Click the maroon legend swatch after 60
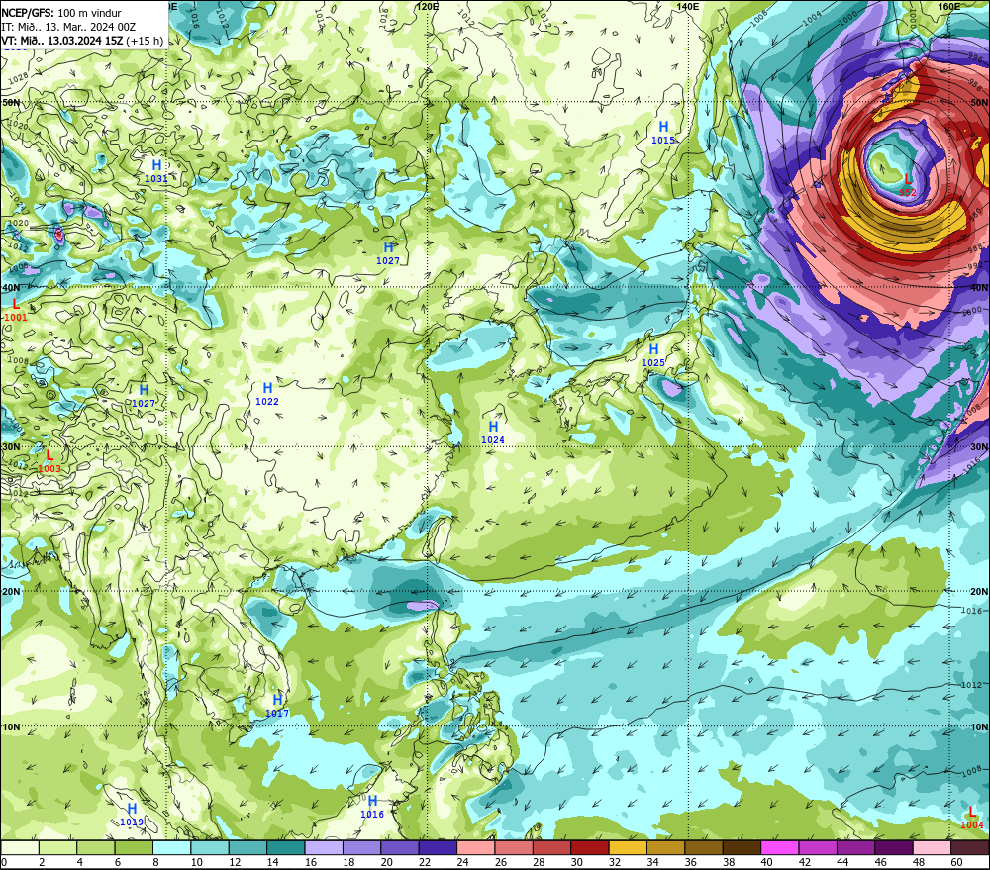The width and height of the screenshot is (990, 870). click(x=970, y=847)
